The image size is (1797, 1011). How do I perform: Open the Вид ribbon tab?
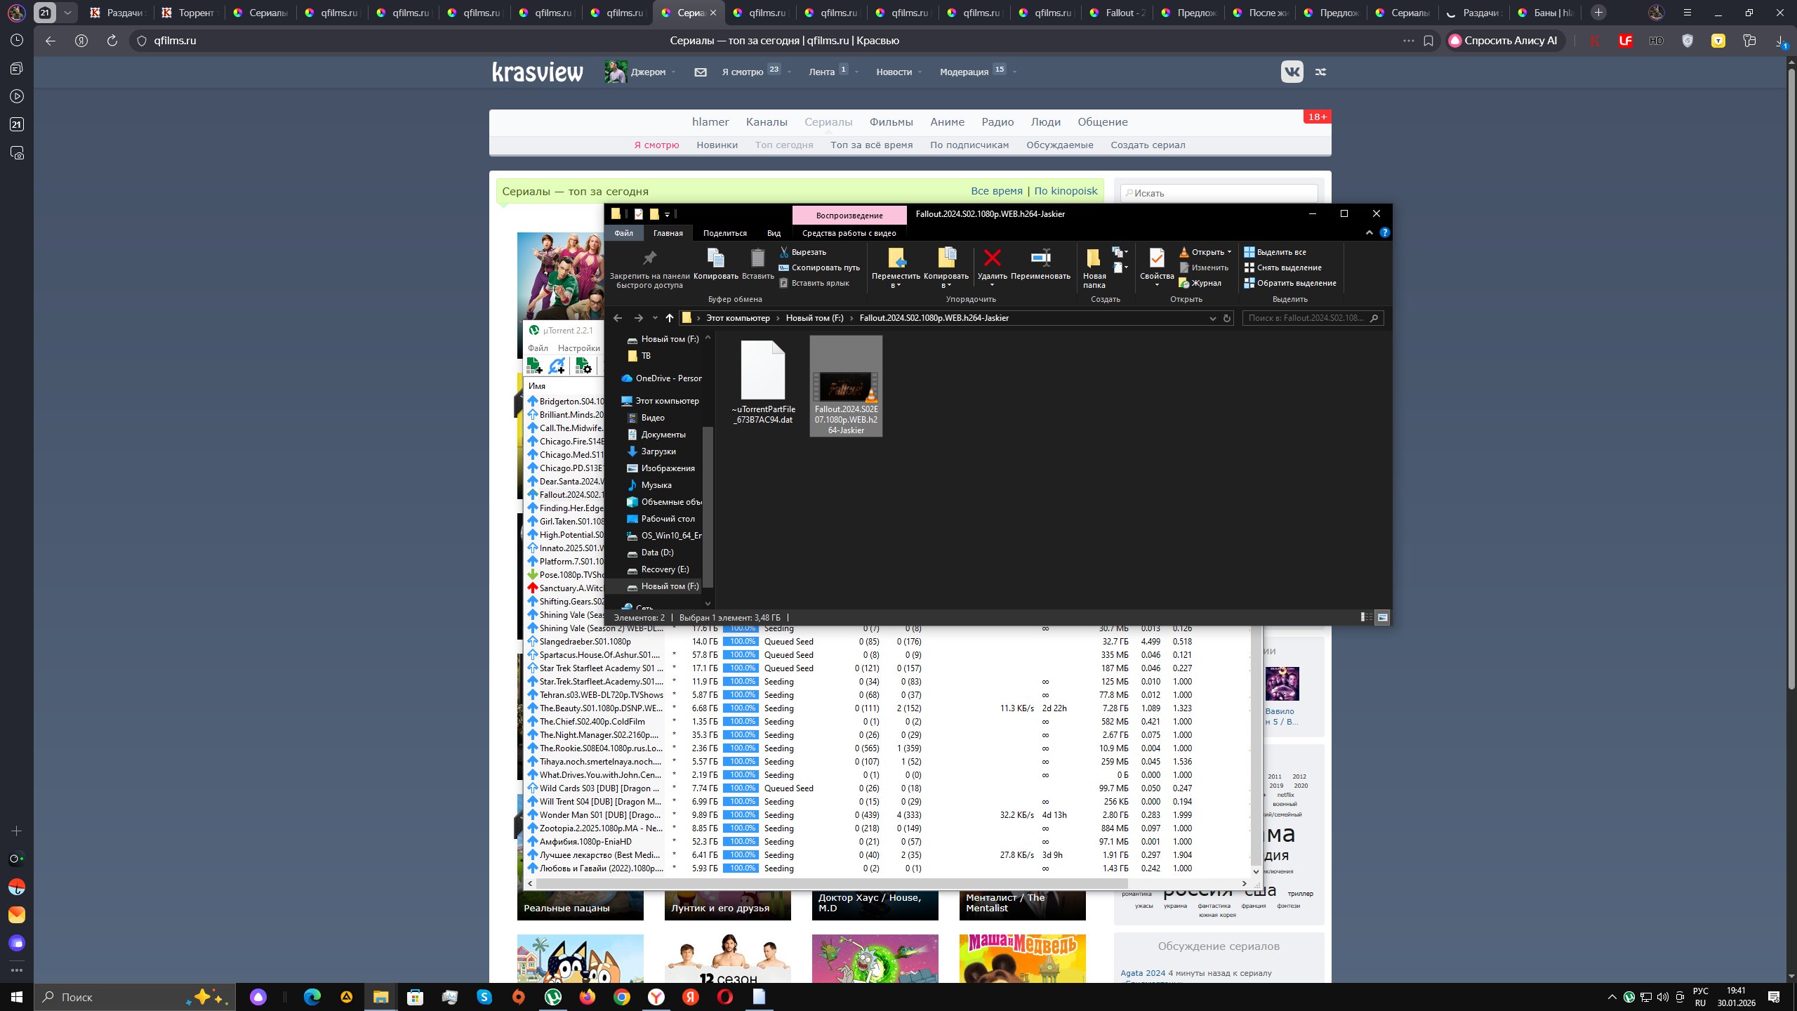click(774, 233)
